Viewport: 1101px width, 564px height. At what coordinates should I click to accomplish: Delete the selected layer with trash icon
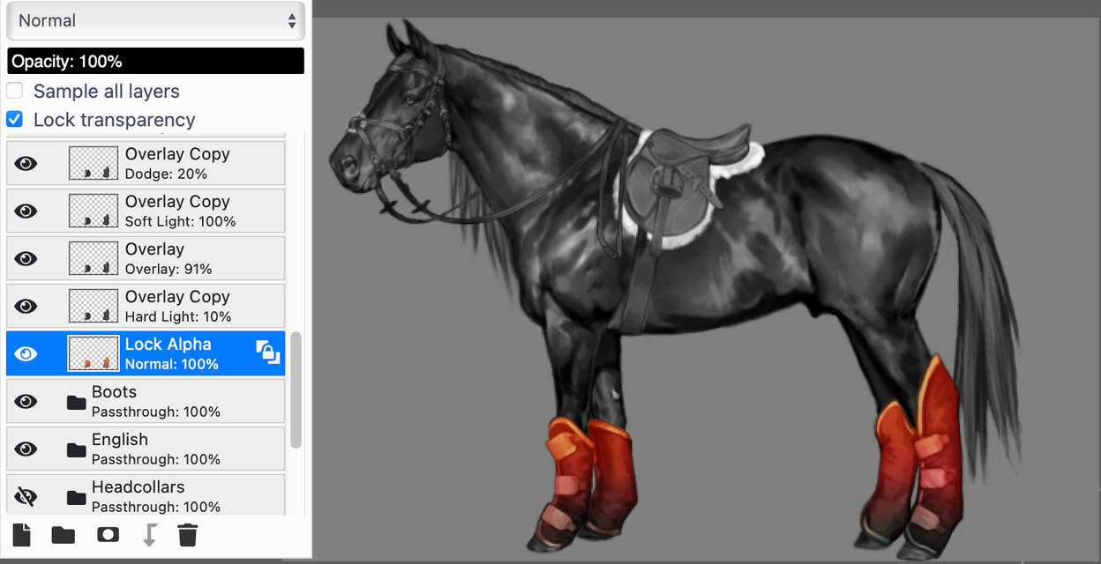[x=188, y=534]
